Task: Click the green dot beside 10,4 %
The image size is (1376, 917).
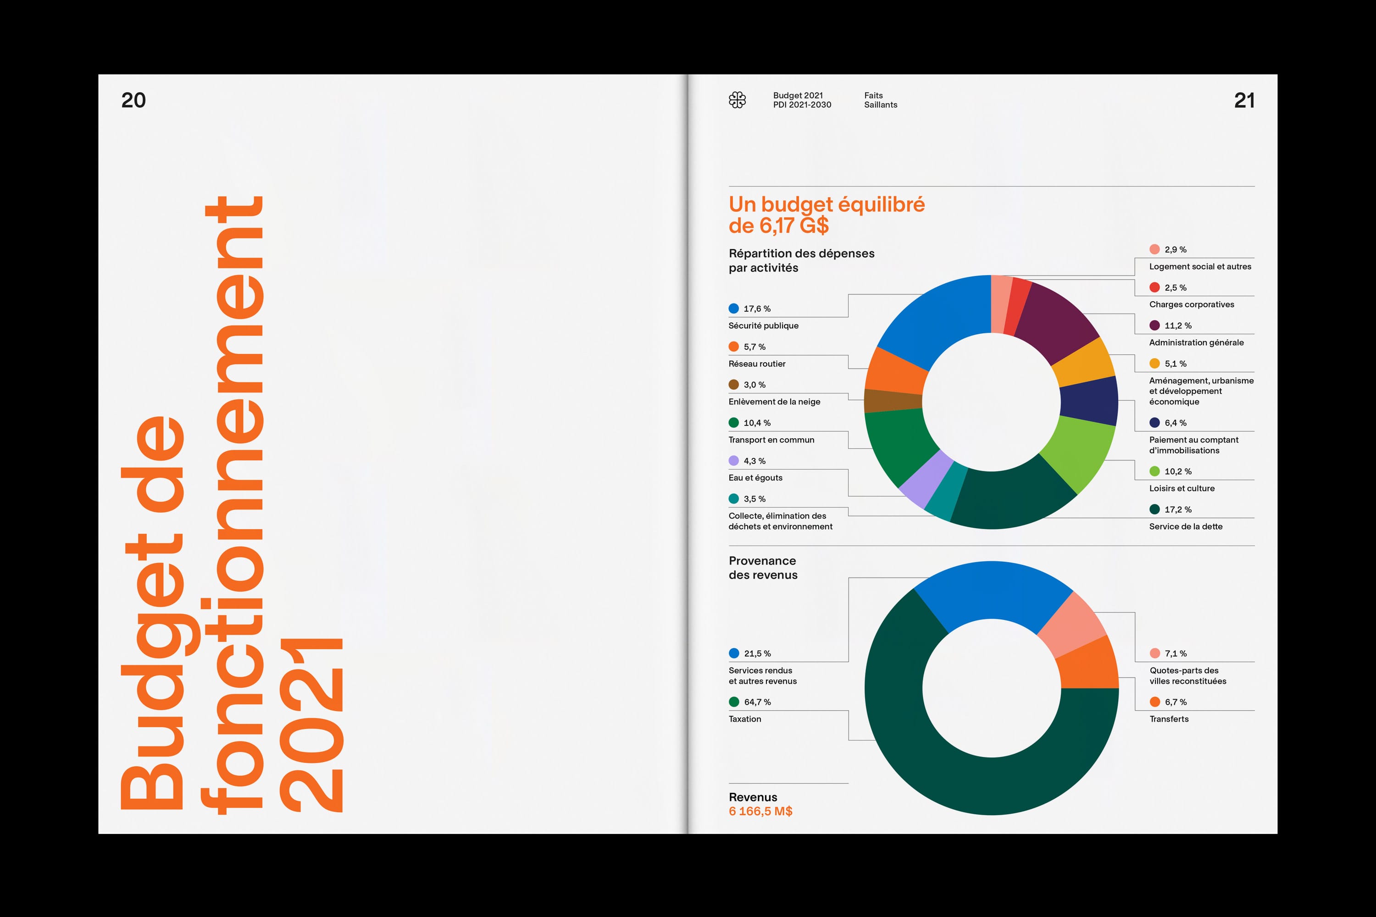Action: click(733, 422)
